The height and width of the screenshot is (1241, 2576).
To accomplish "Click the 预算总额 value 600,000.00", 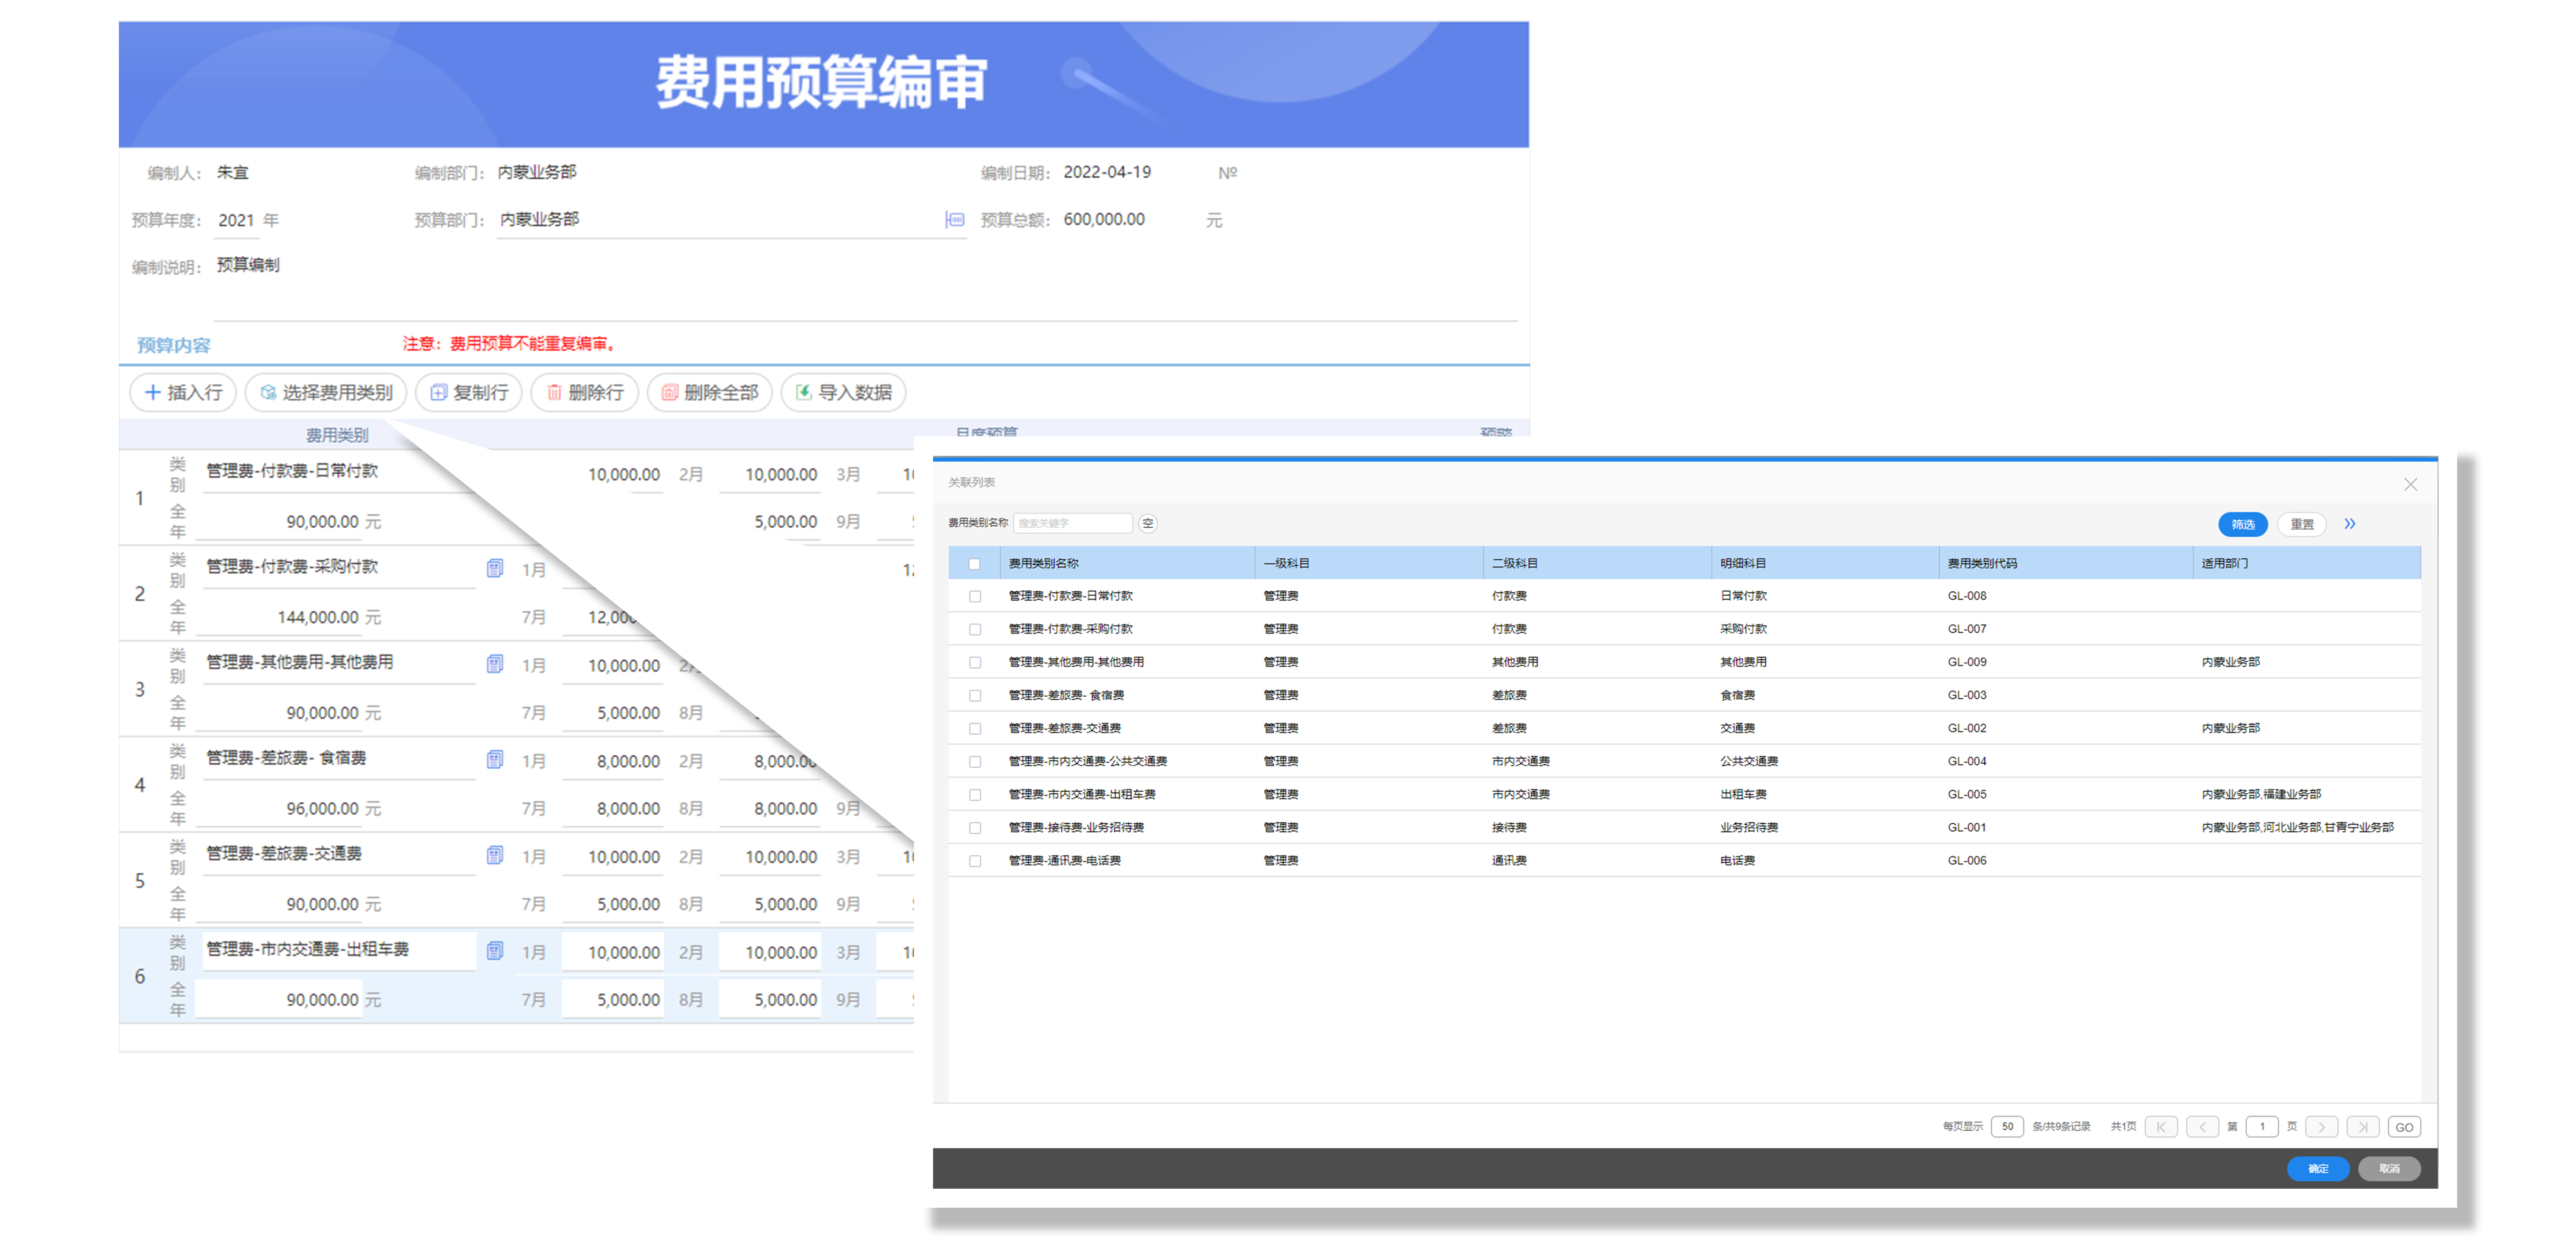I will pyautogui.click(x=1104, y=219).
